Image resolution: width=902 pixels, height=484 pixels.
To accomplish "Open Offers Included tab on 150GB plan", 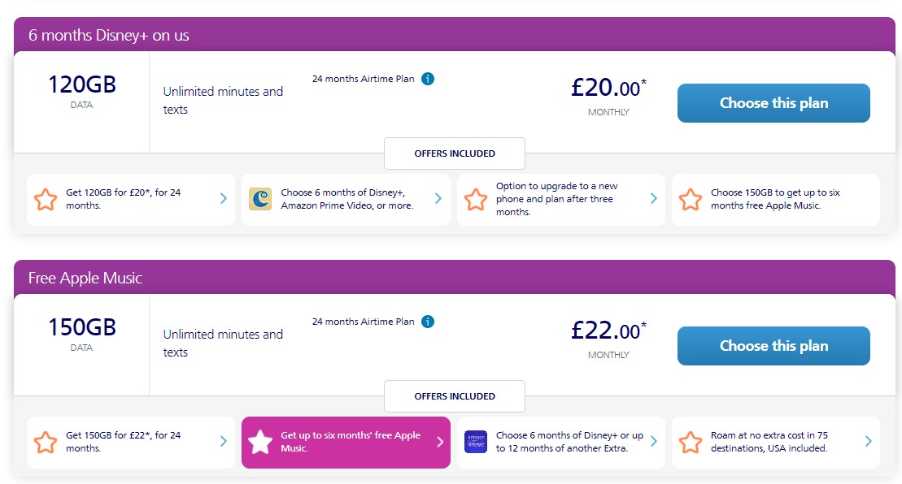I will pyautogui.click(x=455, y=396).
